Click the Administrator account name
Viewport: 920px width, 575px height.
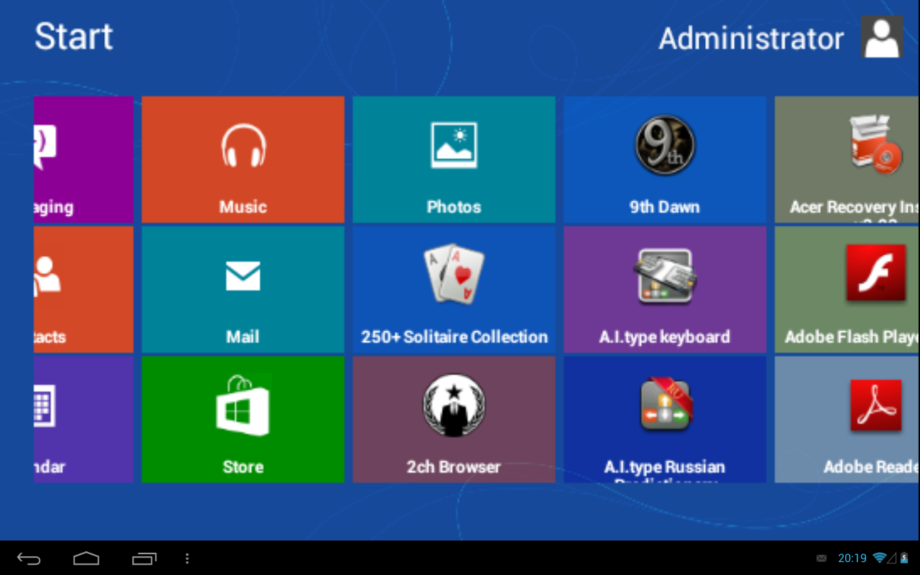(x=751, y=39)
